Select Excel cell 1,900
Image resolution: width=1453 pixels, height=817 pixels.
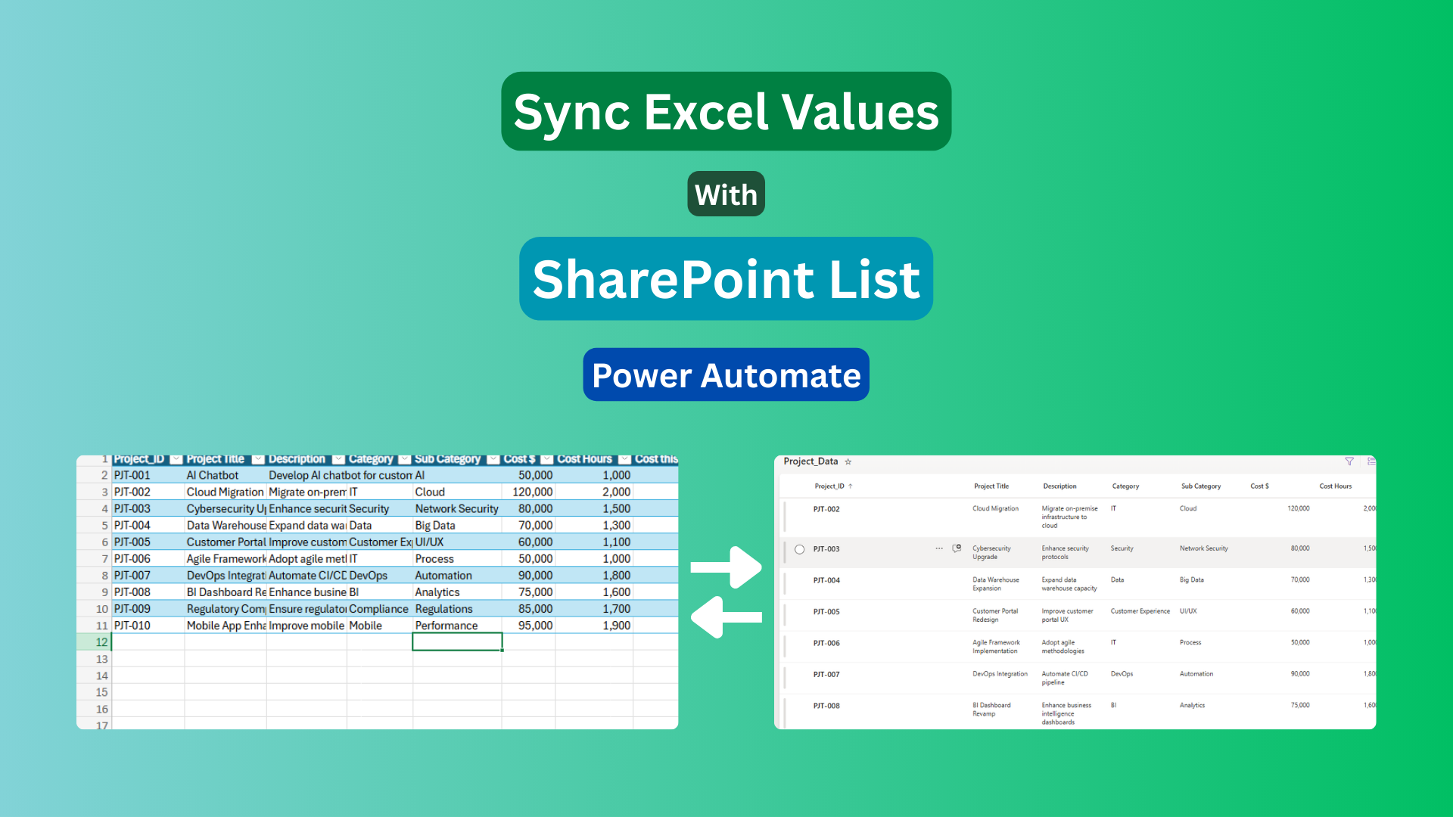coord(594,626)
